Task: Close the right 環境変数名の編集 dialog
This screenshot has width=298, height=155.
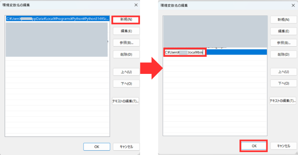Action: (x=293, y=5)
